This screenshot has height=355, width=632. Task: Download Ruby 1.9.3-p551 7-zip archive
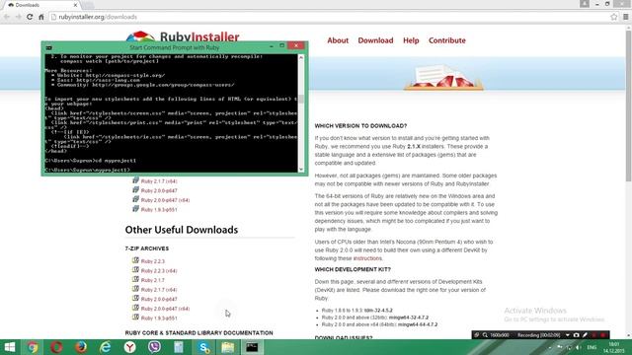click(159, 319)
